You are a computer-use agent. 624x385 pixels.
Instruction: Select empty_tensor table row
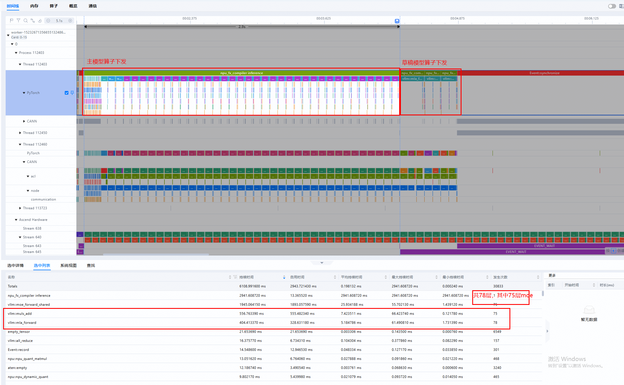tap(274, 332)
